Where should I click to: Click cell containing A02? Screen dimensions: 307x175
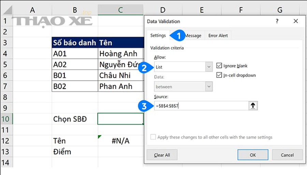pyautogui.click(x=75, y=64)
